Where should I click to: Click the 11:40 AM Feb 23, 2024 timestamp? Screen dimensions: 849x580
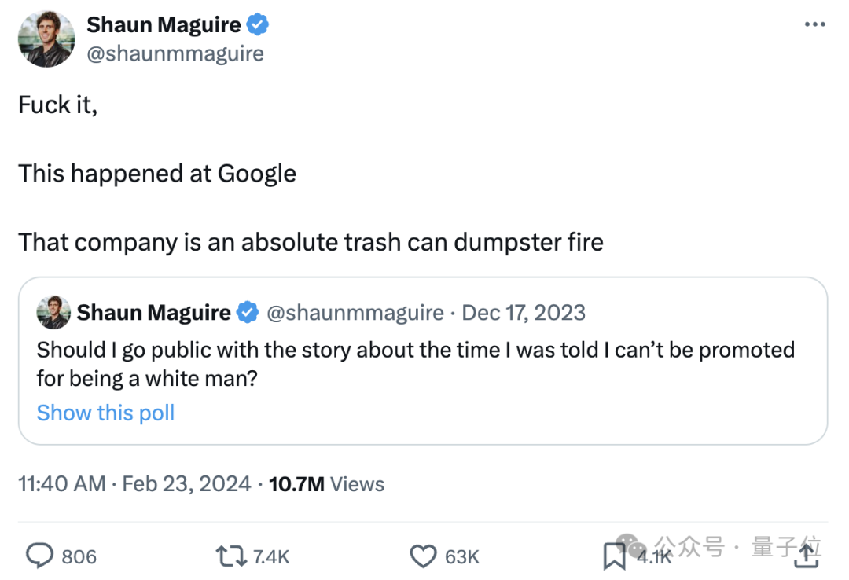[x=134, y=483]
